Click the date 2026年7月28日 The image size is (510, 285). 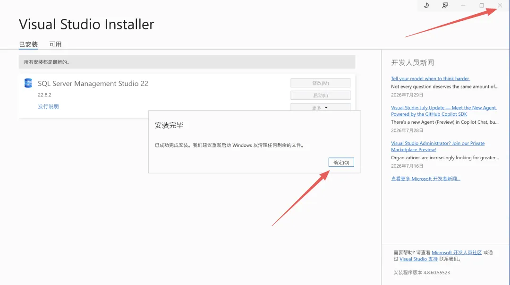407,130
